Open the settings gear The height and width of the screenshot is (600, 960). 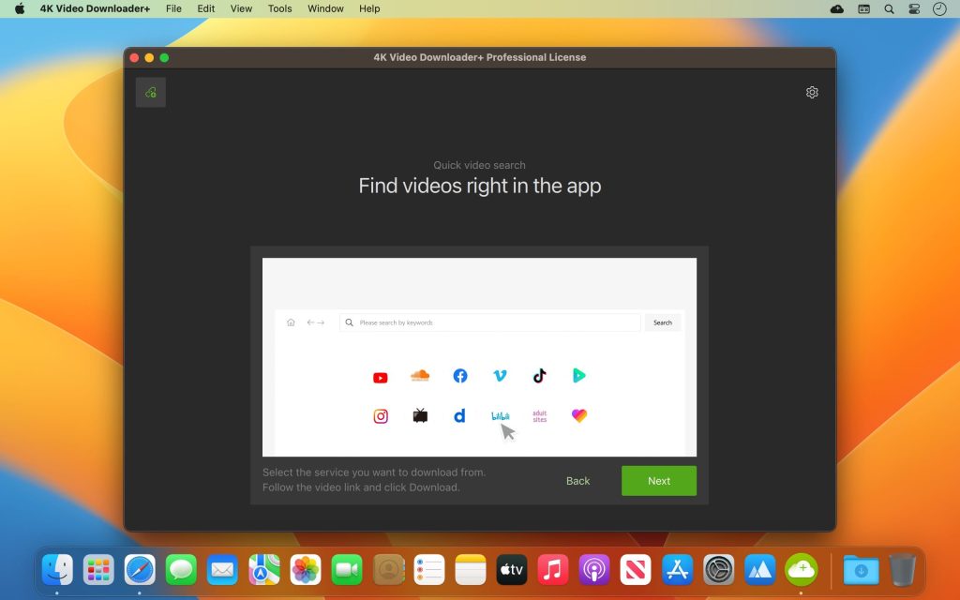[x=812, y=92]
